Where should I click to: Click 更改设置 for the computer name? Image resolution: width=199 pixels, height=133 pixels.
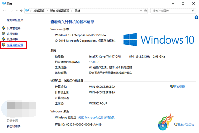[179, 87]
